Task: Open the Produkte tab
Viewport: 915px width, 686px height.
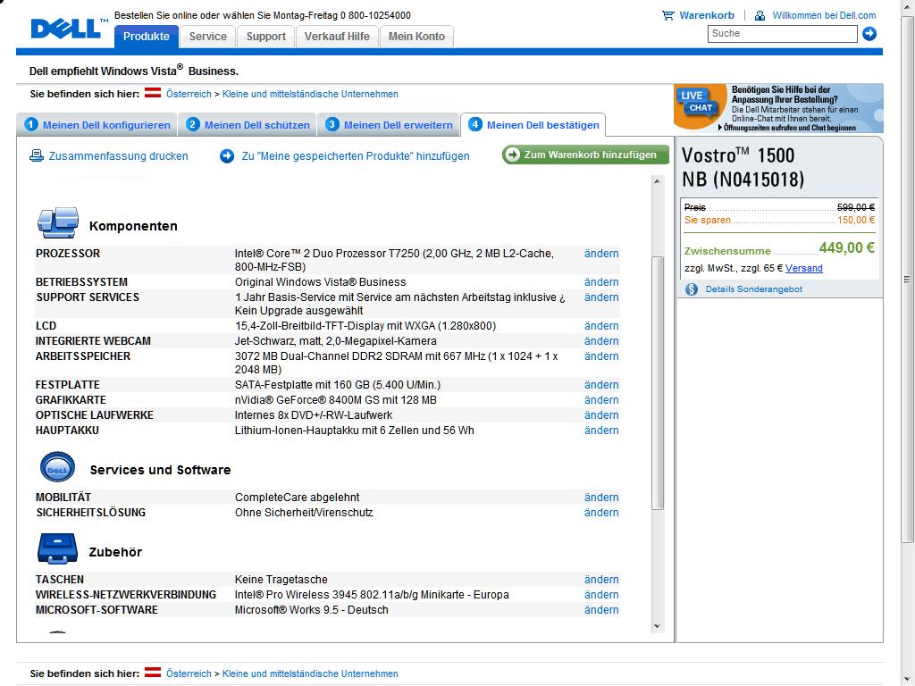Action: point(146,36)
